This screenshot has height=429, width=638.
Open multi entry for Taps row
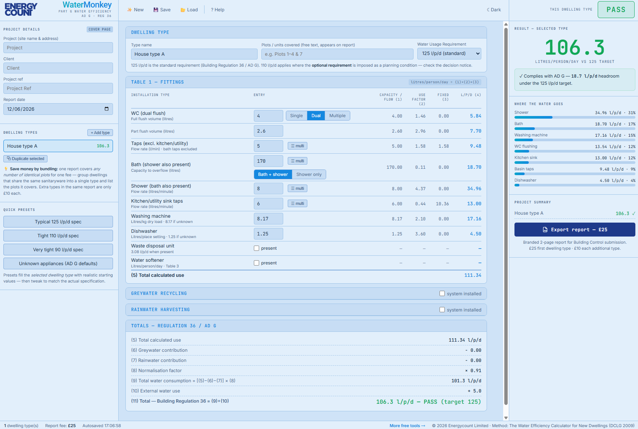pyautogui.click(x=298, y=146)
